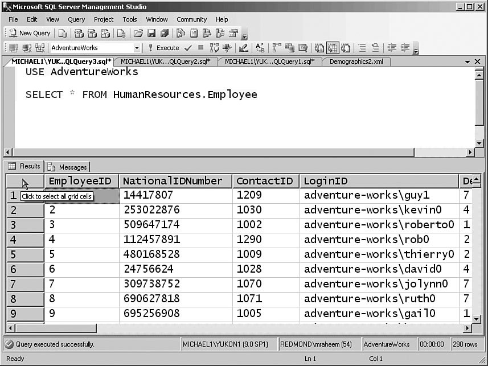Expand the SQL Editor toolbar options arrow
This screenshot has width=488, height=366.
pos(416,51)
